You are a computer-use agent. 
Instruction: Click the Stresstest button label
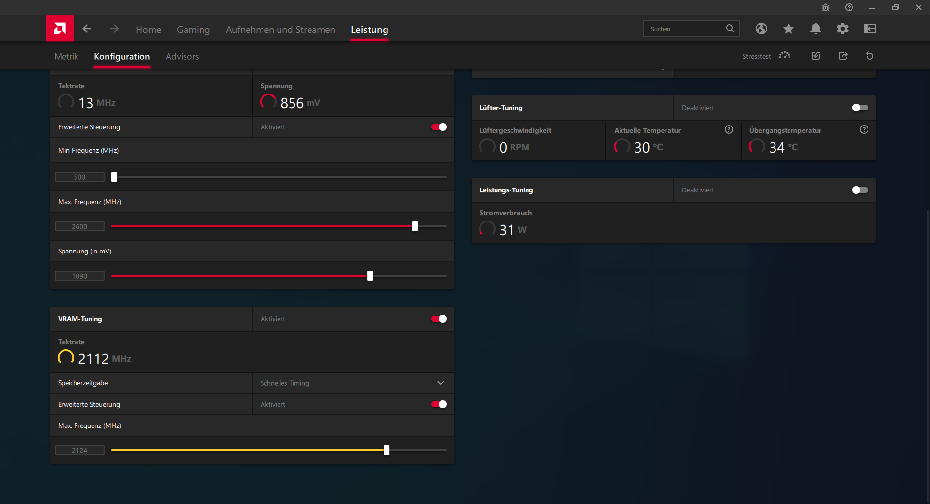click(x=757, y=56)
